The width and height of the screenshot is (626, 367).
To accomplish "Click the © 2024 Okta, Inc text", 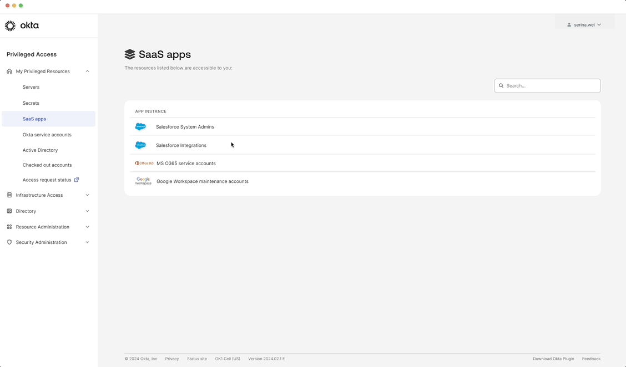I will 141,359.
